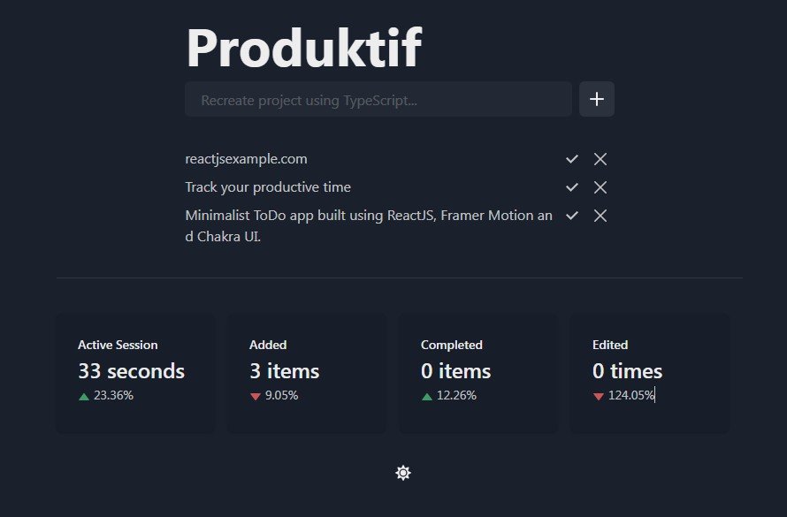The image size is (787, 517).
Task: Click the "33 seconds" session counter
Action: (x=131, y=371)
